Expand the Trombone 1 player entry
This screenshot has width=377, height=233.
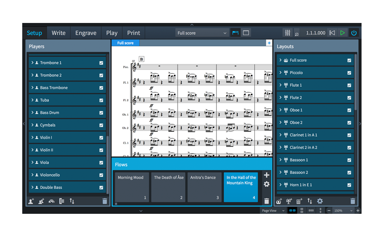click(33, 63)
